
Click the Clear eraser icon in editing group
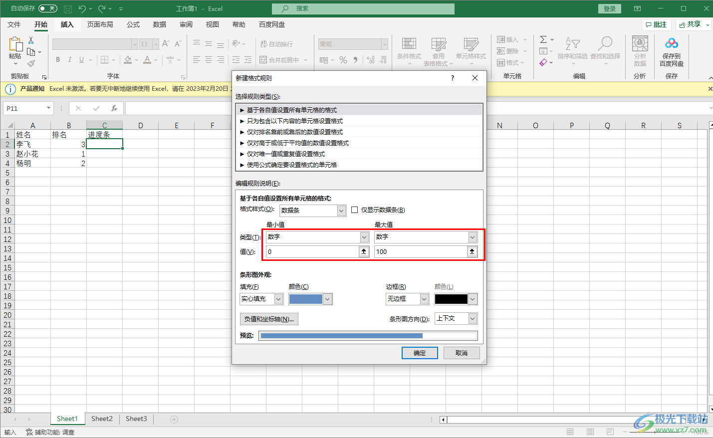(543, 62)
